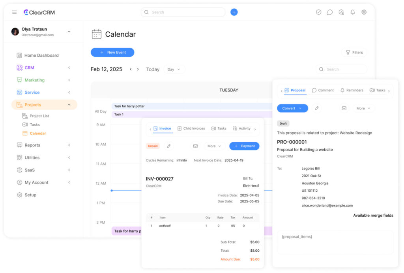The image size is (404, 273).
Task: Switch to Child Invoices tab
Action: 191,128
